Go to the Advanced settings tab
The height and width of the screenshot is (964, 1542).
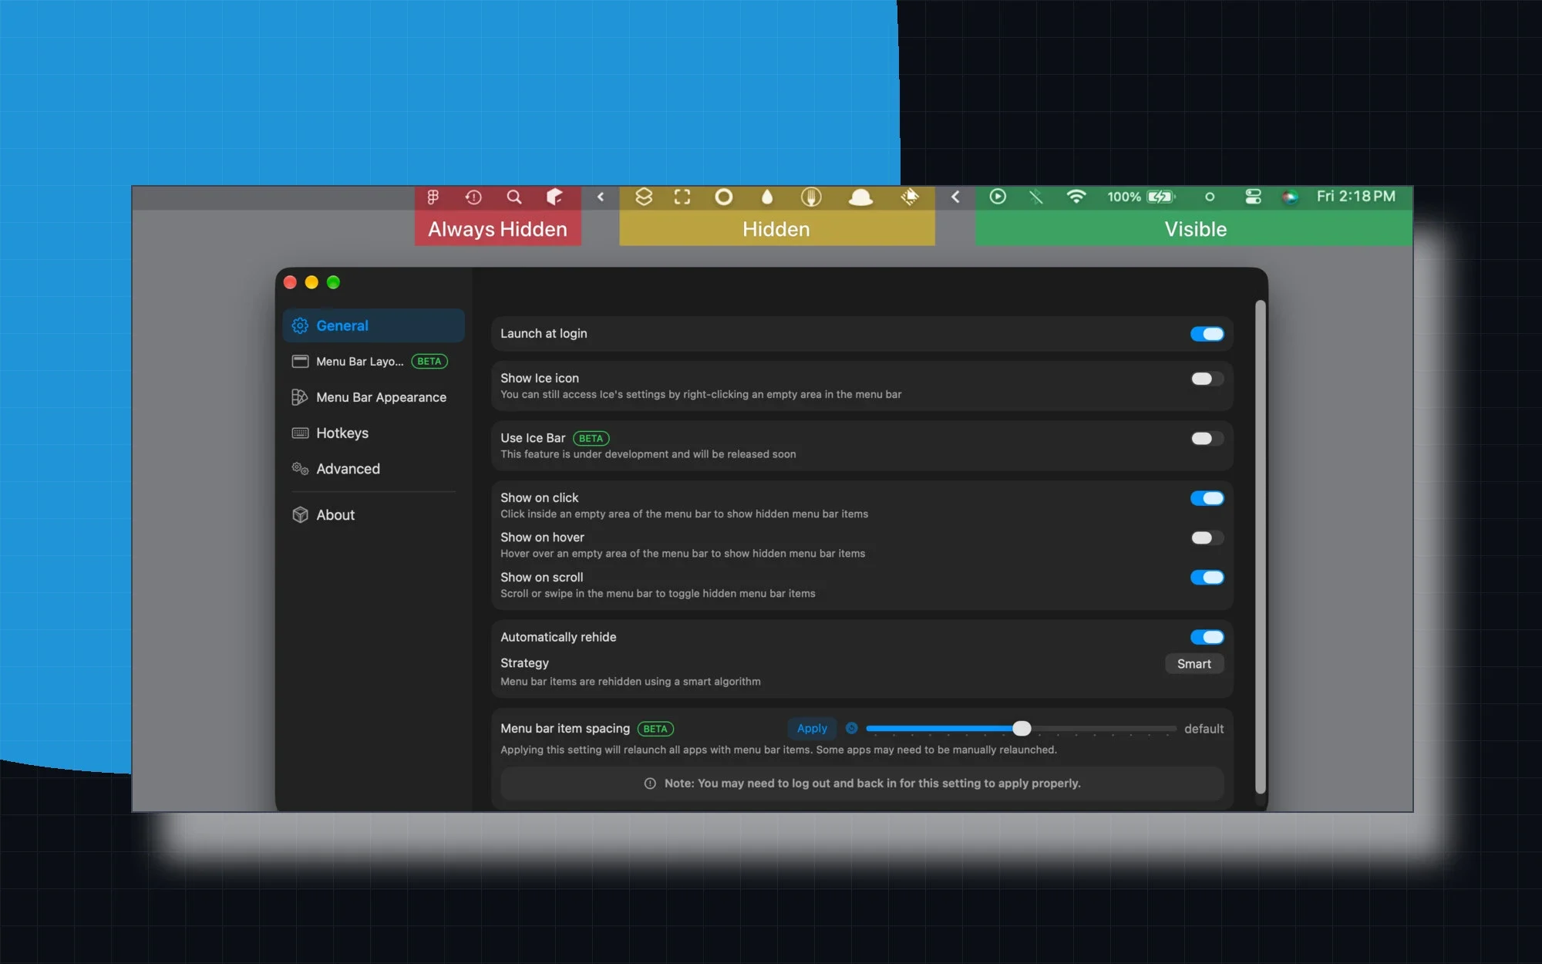pos(373,469)
